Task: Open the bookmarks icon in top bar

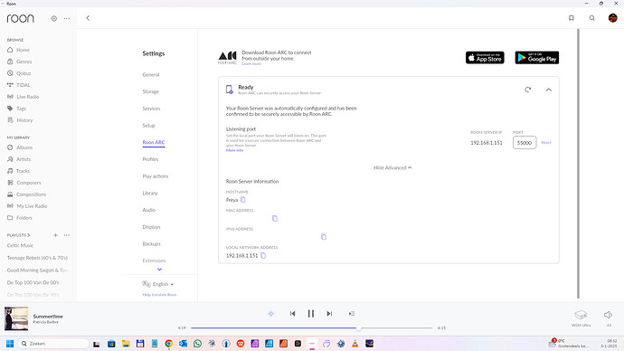Action: (571, 18)
